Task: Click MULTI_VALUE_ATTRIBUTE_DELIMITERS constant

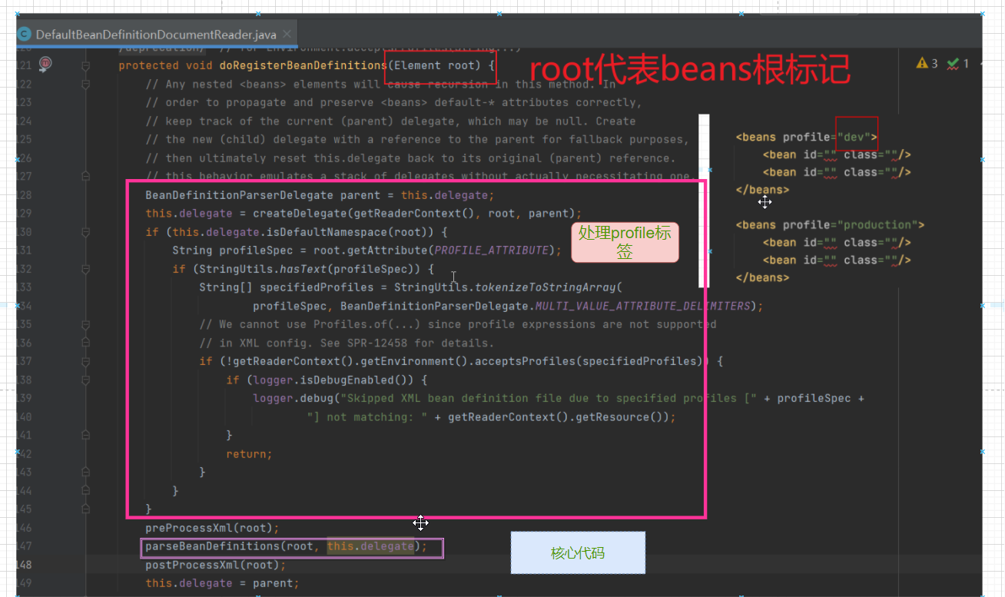Action: coord(642,306)
